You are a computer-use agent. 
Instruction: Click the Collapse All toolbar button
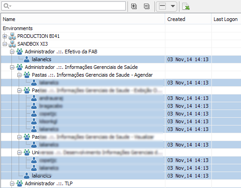tap(147, 6)
